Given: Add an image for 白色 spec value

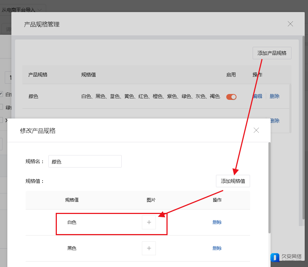Looking at the screenshot, I should click(x=149, y=222).
